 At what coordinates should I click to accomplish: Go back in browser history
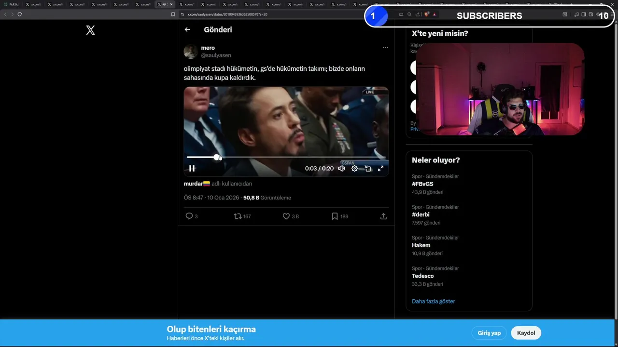coord(5,14)
